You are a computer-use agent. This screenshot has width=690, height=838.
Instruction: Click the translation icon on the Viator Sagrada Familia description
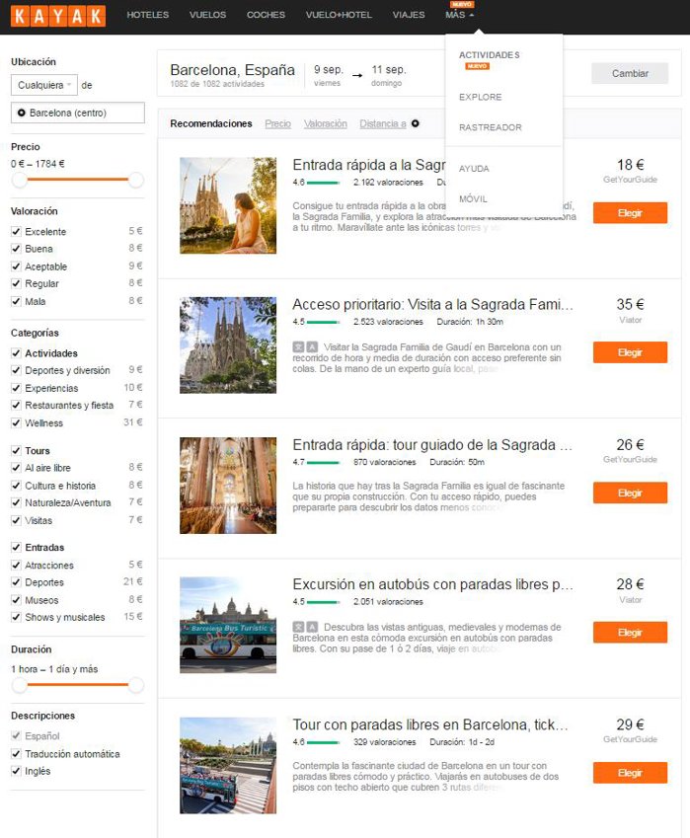[305, 346]
